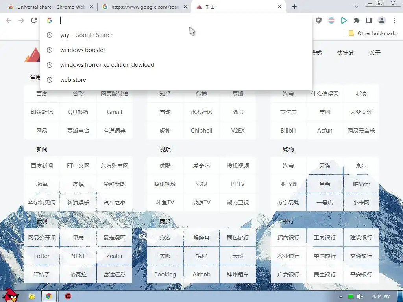The image size is (403, 302).
Task: Open the 网易云音乐 tile
Action: tap(361, 131)
